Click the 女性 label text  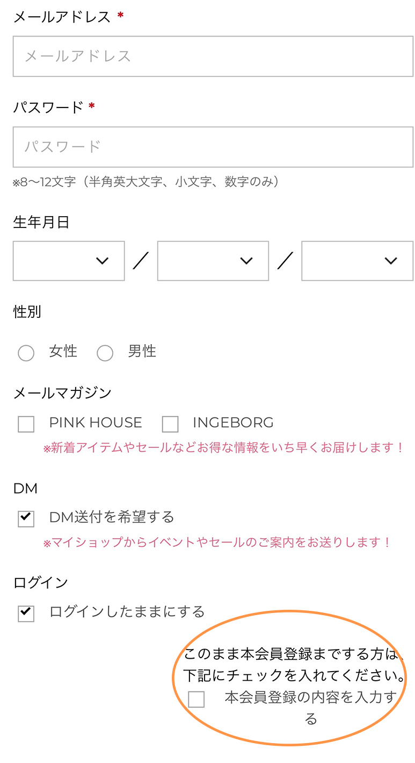click(63, 352)
